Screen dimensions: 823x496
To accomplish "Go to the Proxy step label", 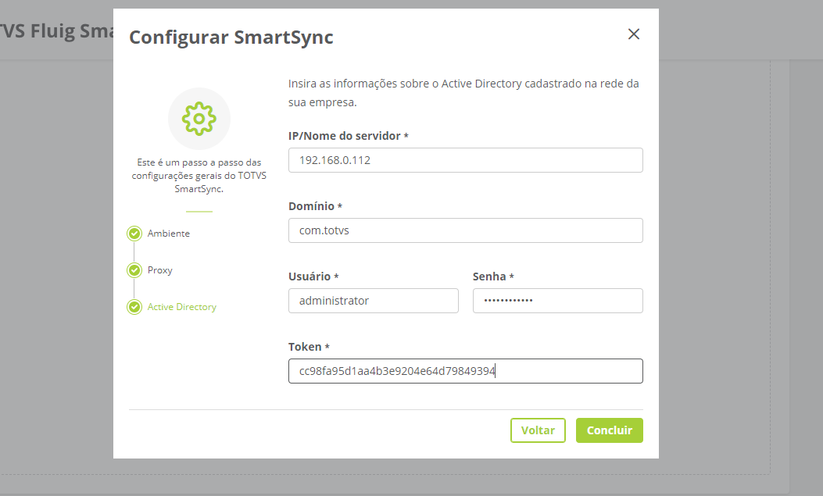I will point(159,270).
